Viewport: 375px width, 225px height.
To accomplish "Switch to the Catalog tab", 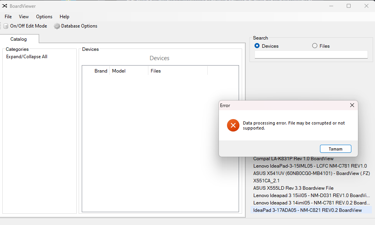I will click(19, 39).
